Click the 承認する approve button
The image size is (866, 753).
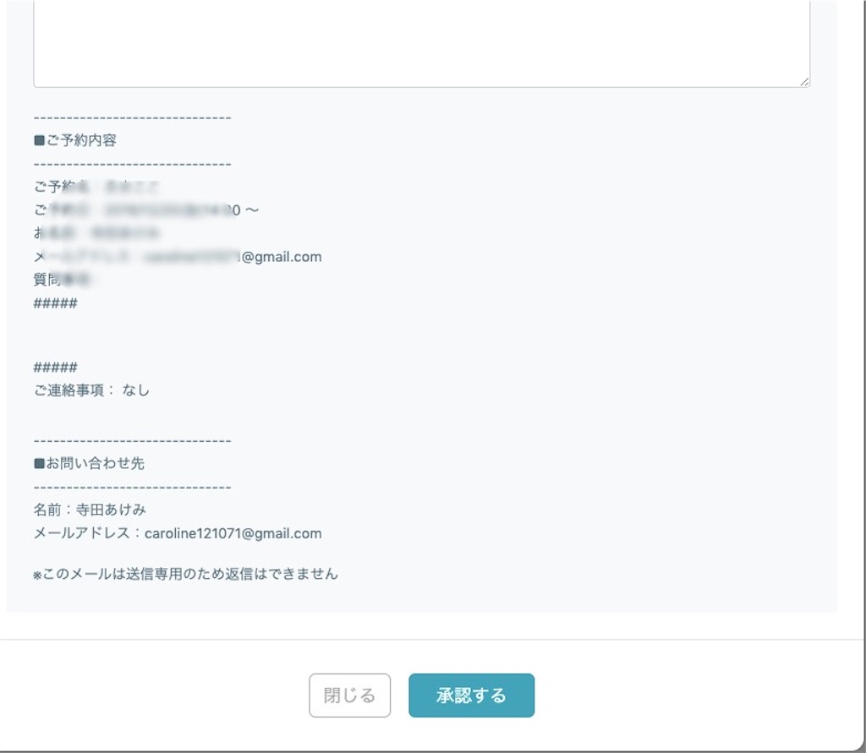coord(471,695)
